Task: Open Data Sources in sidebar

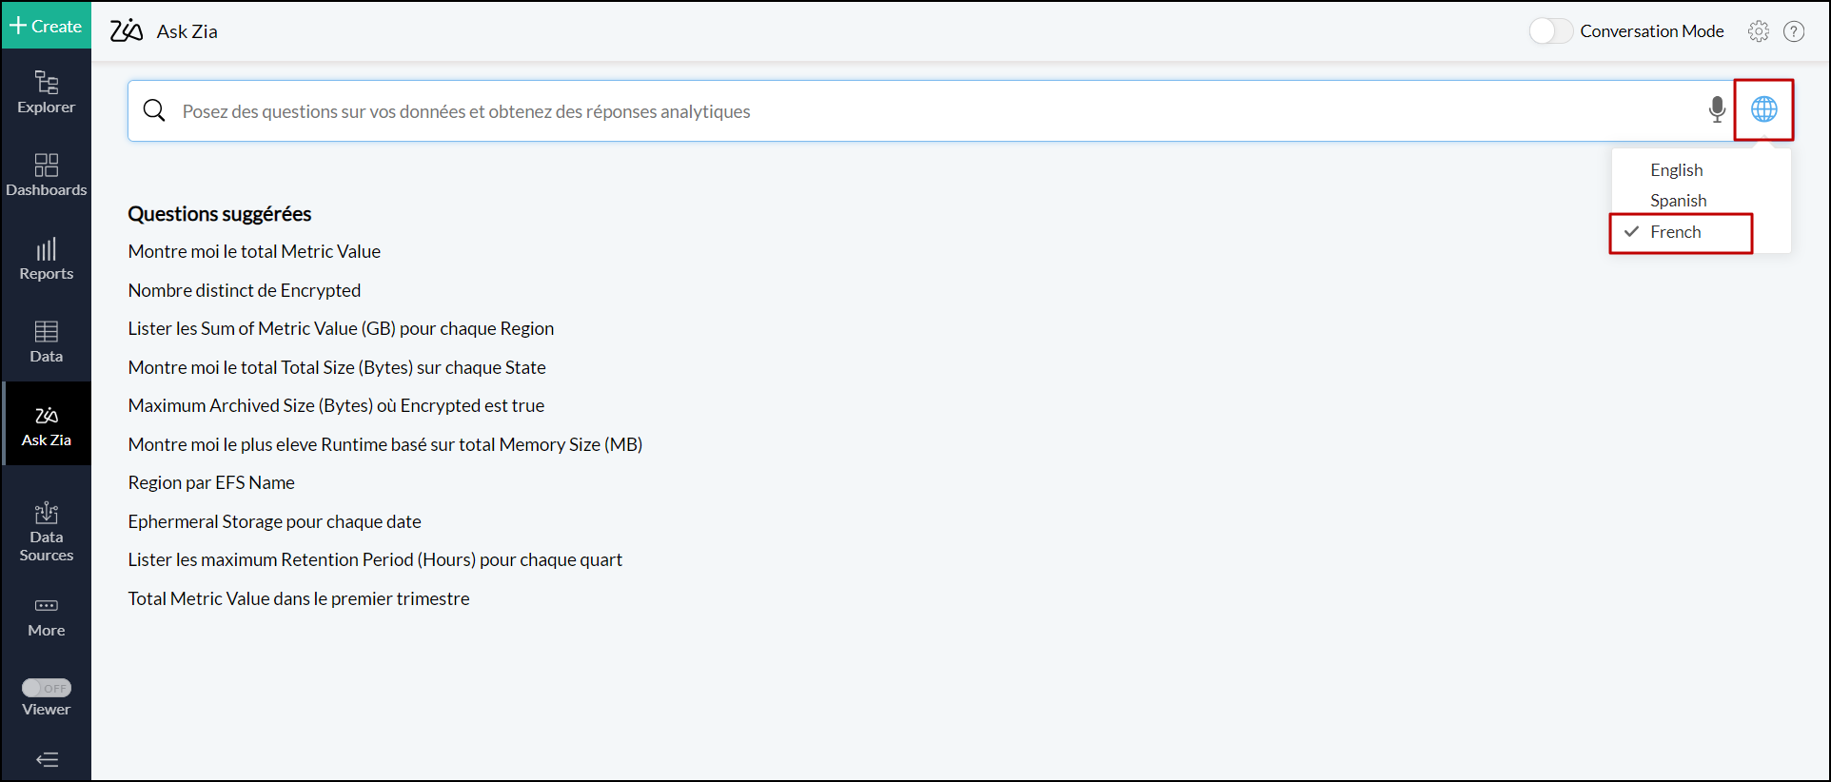Action: (x=46, y=531)
